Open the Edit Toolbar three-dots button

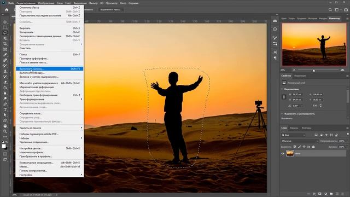[5, 137]
